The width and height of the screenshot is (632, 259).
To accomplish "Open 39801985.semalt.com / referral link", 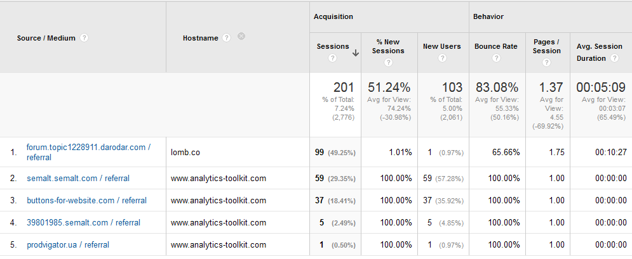I will click(x=83, y=222).
